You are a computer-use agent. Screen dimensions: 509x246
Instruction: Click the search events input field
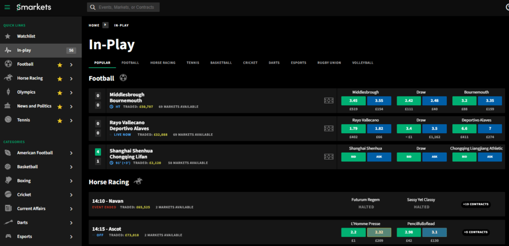[x=123, y=7]
